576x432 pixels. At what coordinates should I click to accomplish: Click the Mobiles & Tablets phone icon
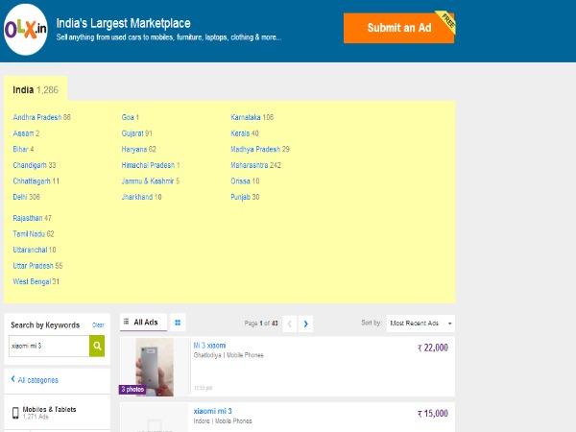[15, 413]
